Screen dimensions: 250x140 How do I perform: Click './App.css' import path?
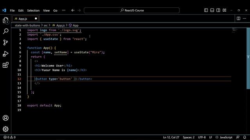(50, 35)
